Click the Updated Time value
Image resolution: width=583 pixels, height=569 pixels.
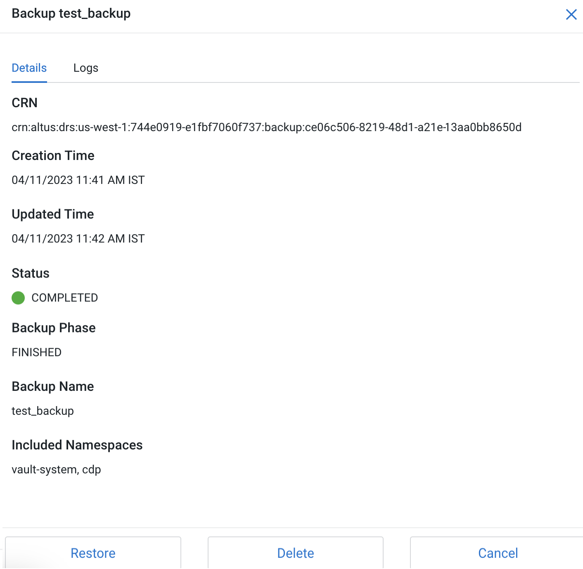point(78,238)
